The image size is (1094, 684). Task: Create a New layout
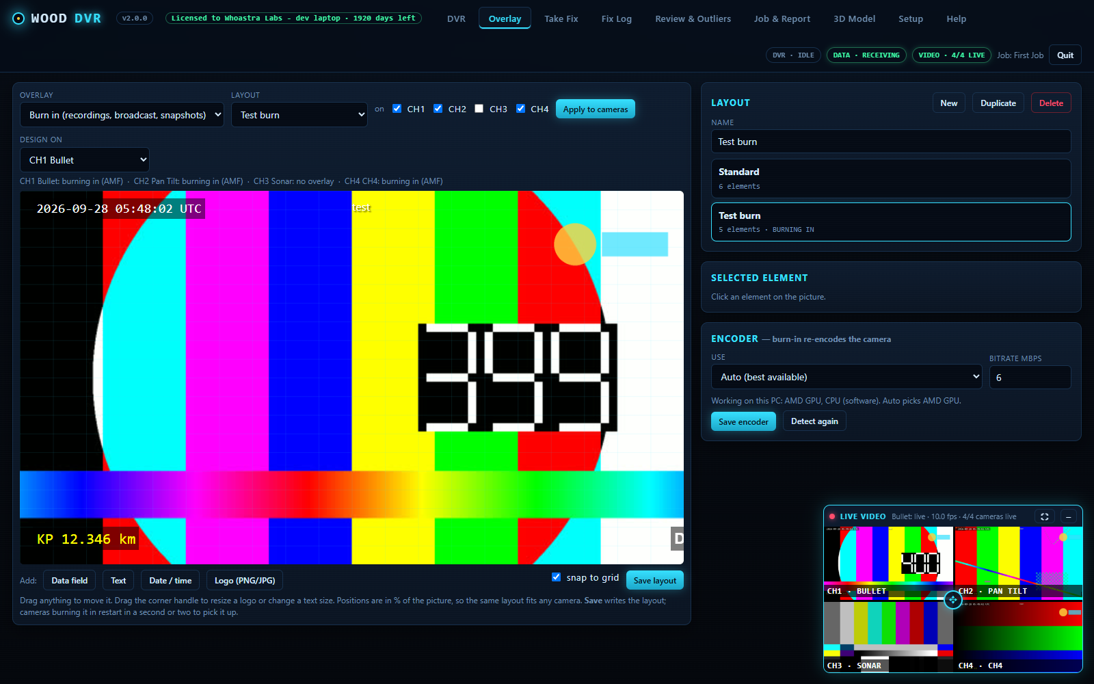point(948,103)
